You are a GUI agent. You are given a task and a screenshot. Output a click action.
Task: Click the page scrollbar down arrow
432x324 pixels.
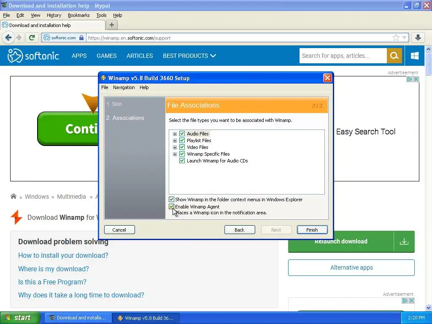(x=429, y=308)
